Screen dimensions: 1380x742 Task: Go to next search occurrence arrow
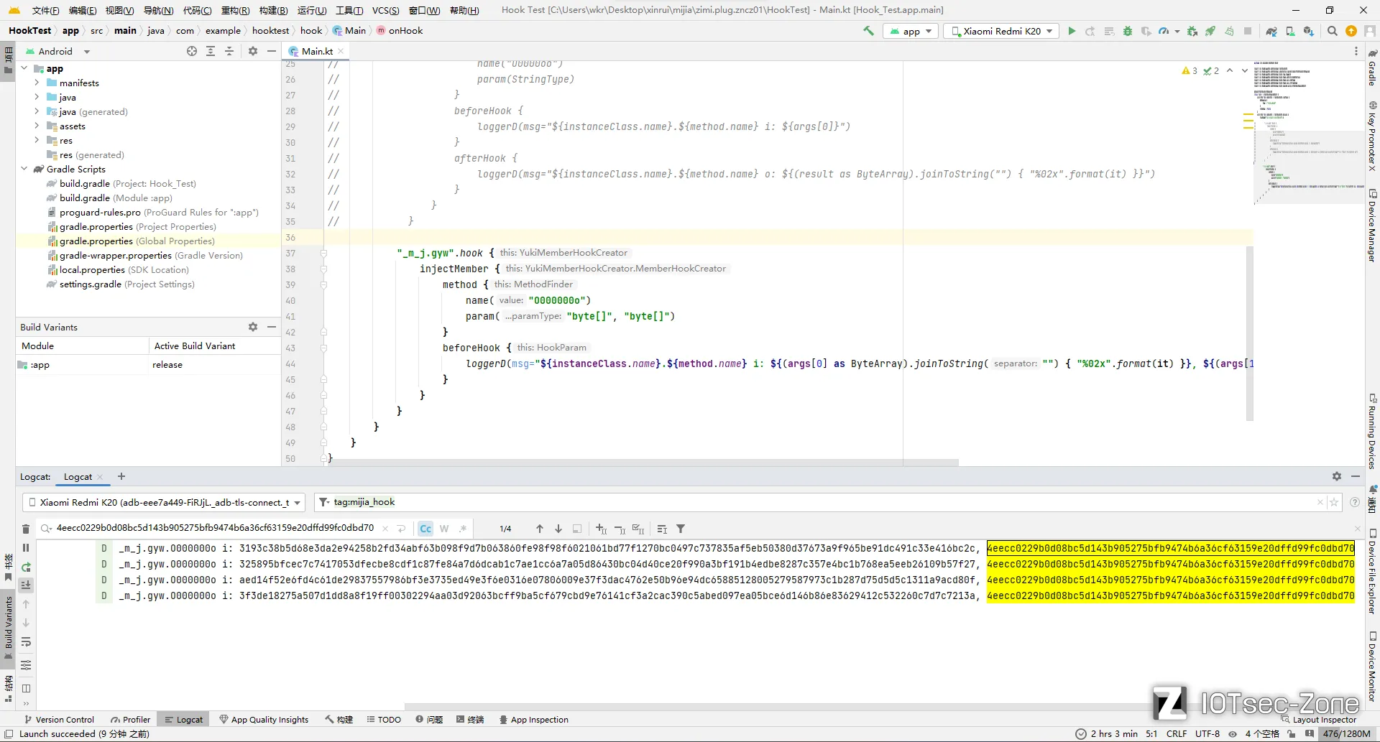pos(558,529)
